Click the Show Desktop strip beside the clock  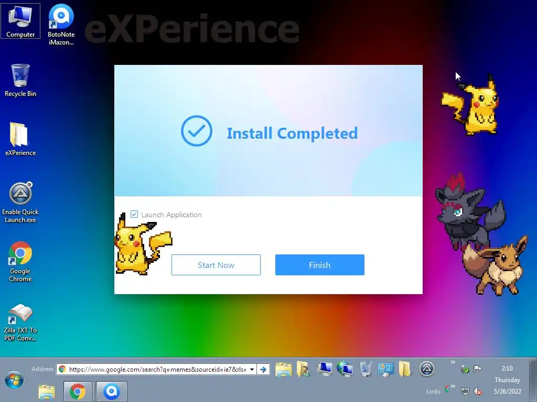pyautogui.click(x=533, y=380)
